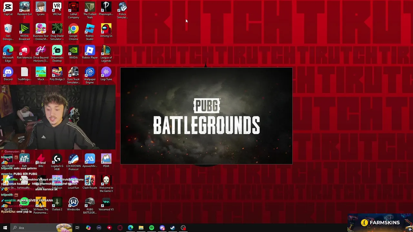Open the Outlast 2 shortcut
Viewport: 413px width, 232px height.
pos(57,204)
